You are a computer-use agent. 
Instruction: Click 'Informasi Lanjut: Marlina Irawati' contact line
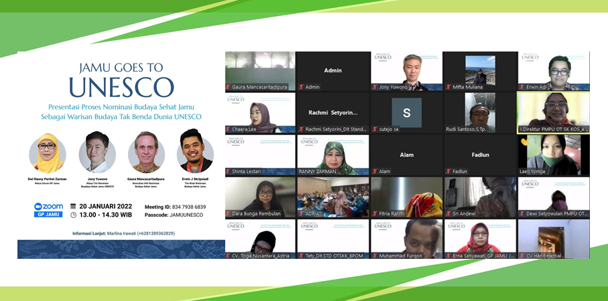tap(123, 233)
